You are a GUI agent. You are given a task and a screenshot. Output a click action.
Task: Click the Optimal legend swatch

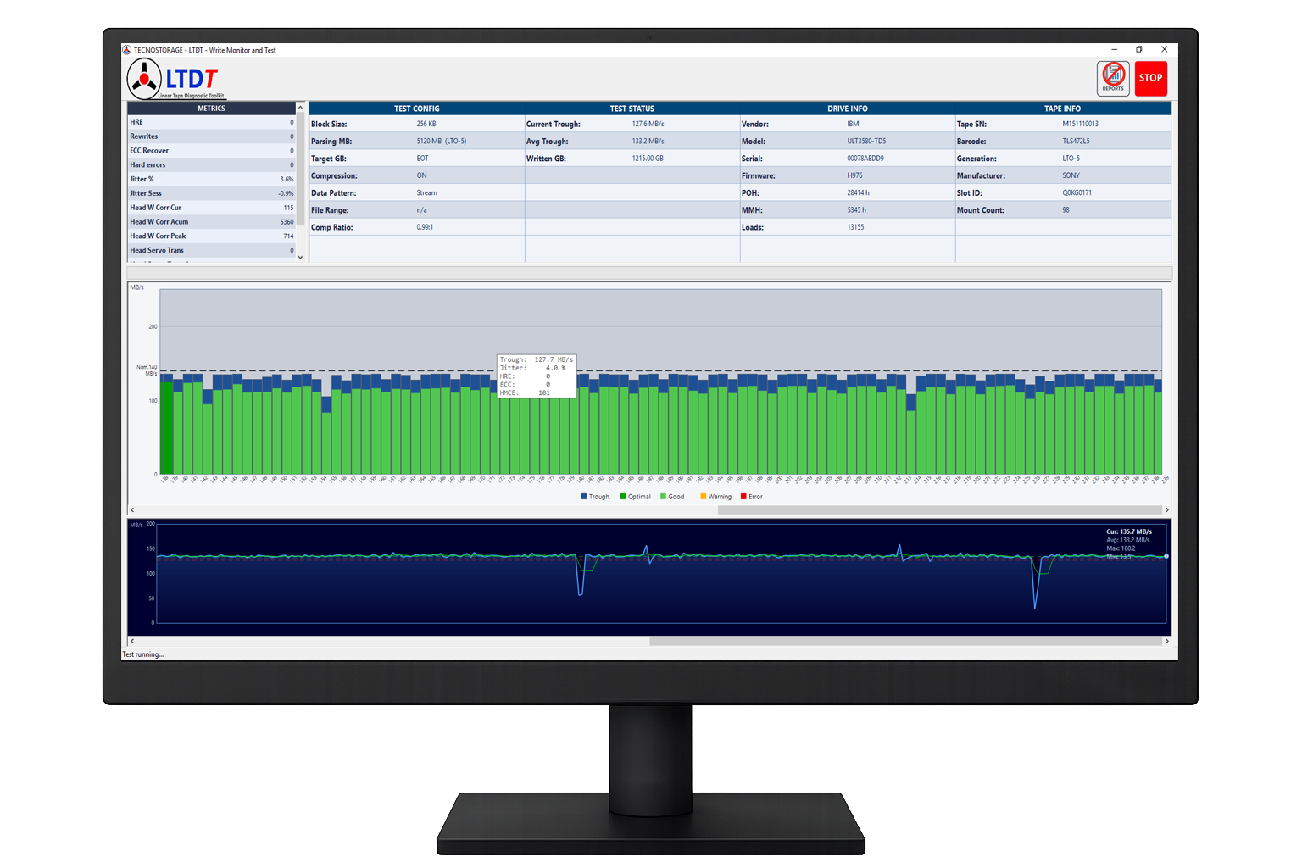click(x=623, y=497)
